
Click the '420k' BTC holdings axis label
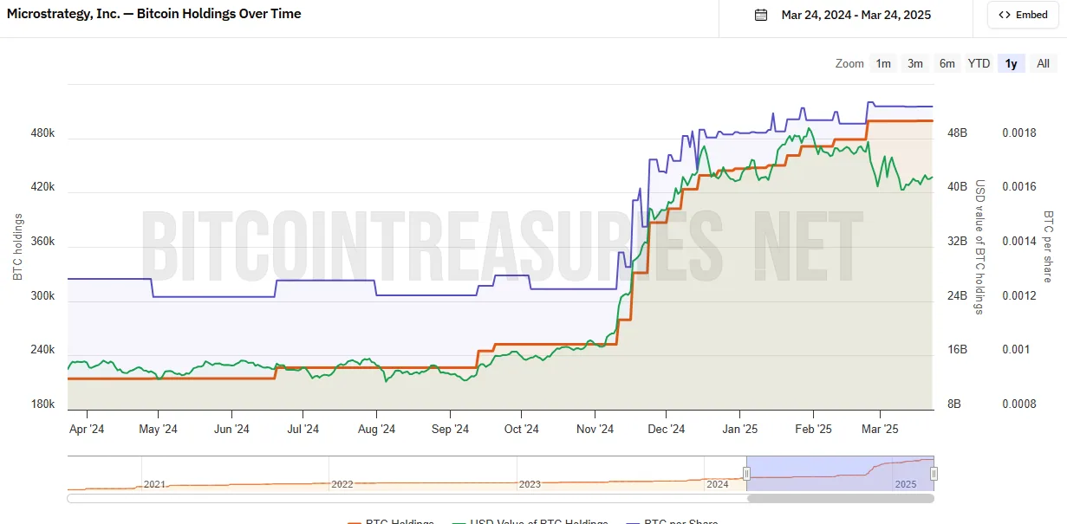(x=44, y=187)
